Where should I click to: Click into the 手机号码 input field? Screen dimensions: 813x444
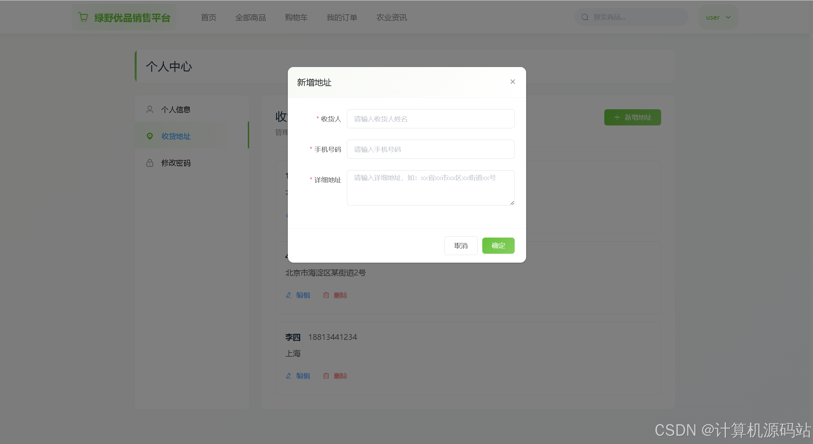tap(430, 149)
